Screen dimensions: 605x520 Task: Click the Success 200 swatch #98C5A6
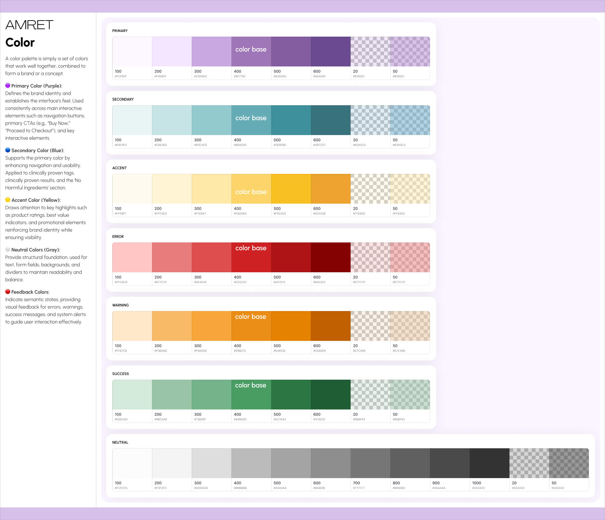click(x=172, y=395)
